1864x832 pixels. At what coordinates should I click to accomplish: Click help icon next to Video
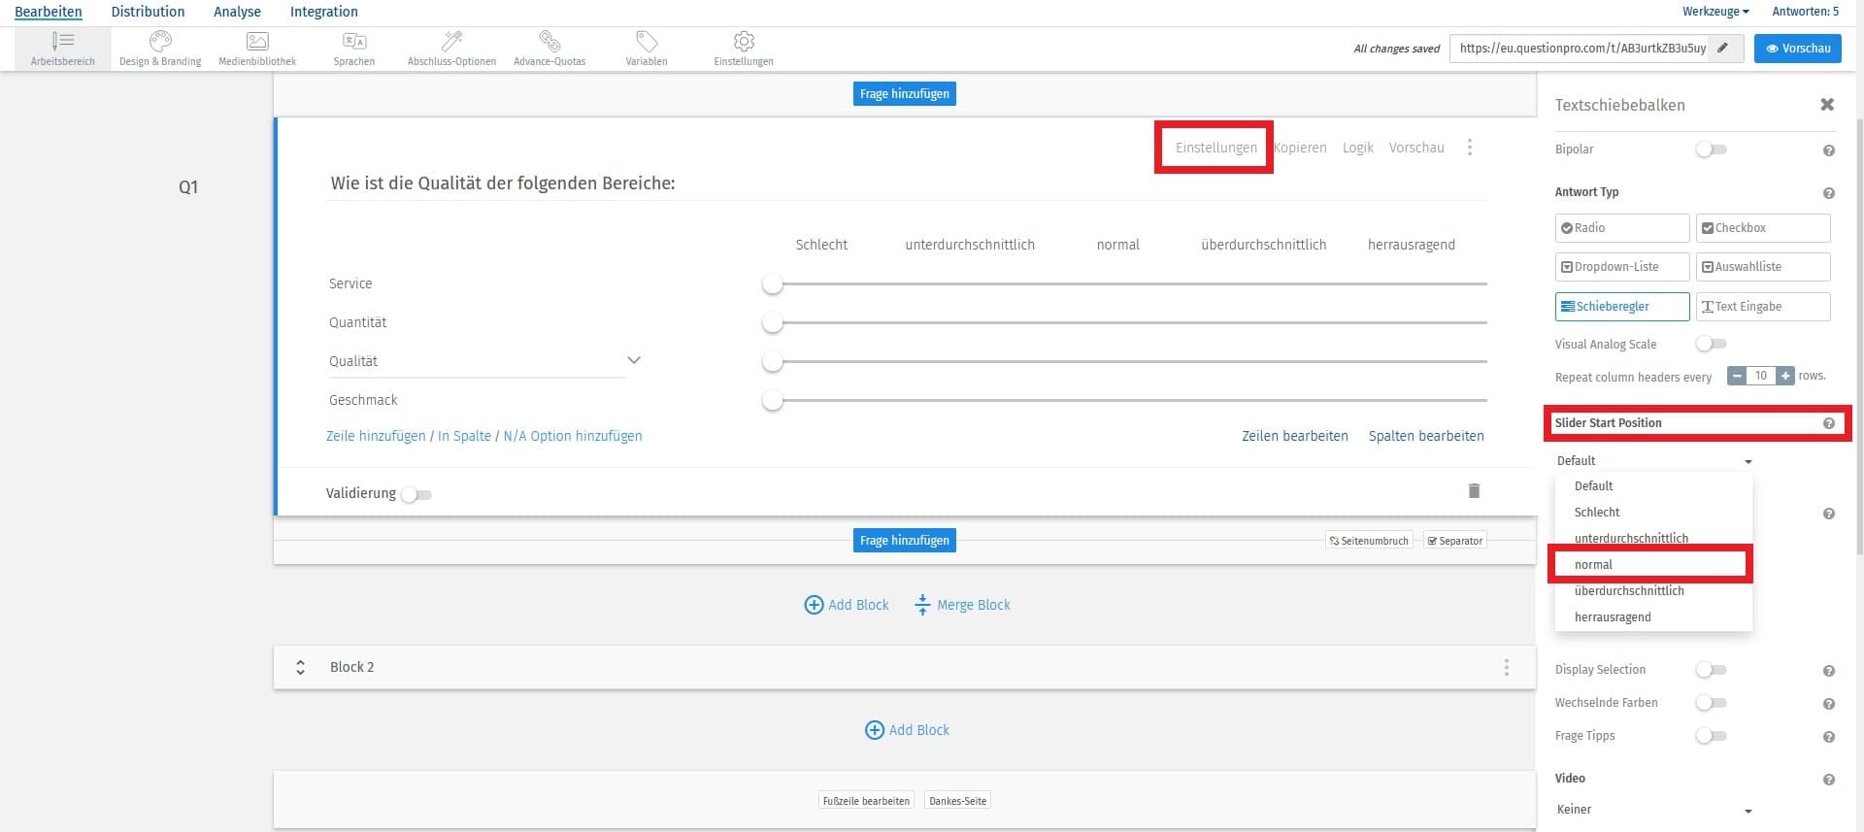tap(1829, 780)
